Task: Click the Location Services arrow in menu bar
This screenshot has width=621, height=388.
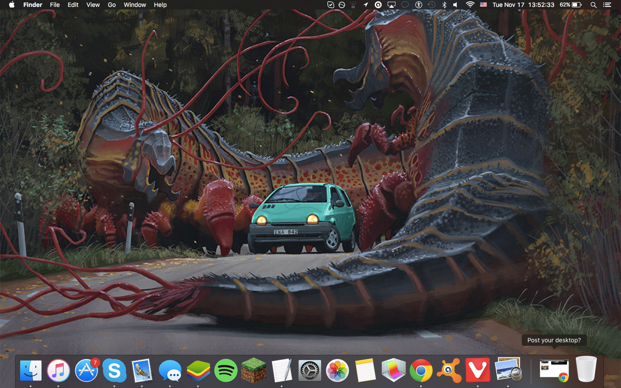Action: (x=366, y=5)
